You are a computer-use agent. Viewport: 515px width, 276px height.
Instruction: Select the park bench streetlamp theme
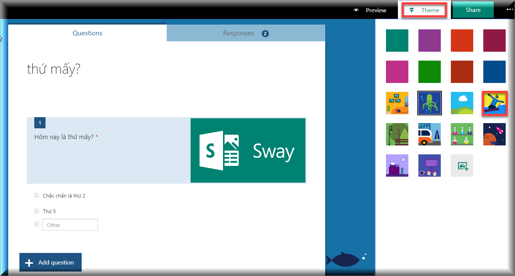[397, 134]
